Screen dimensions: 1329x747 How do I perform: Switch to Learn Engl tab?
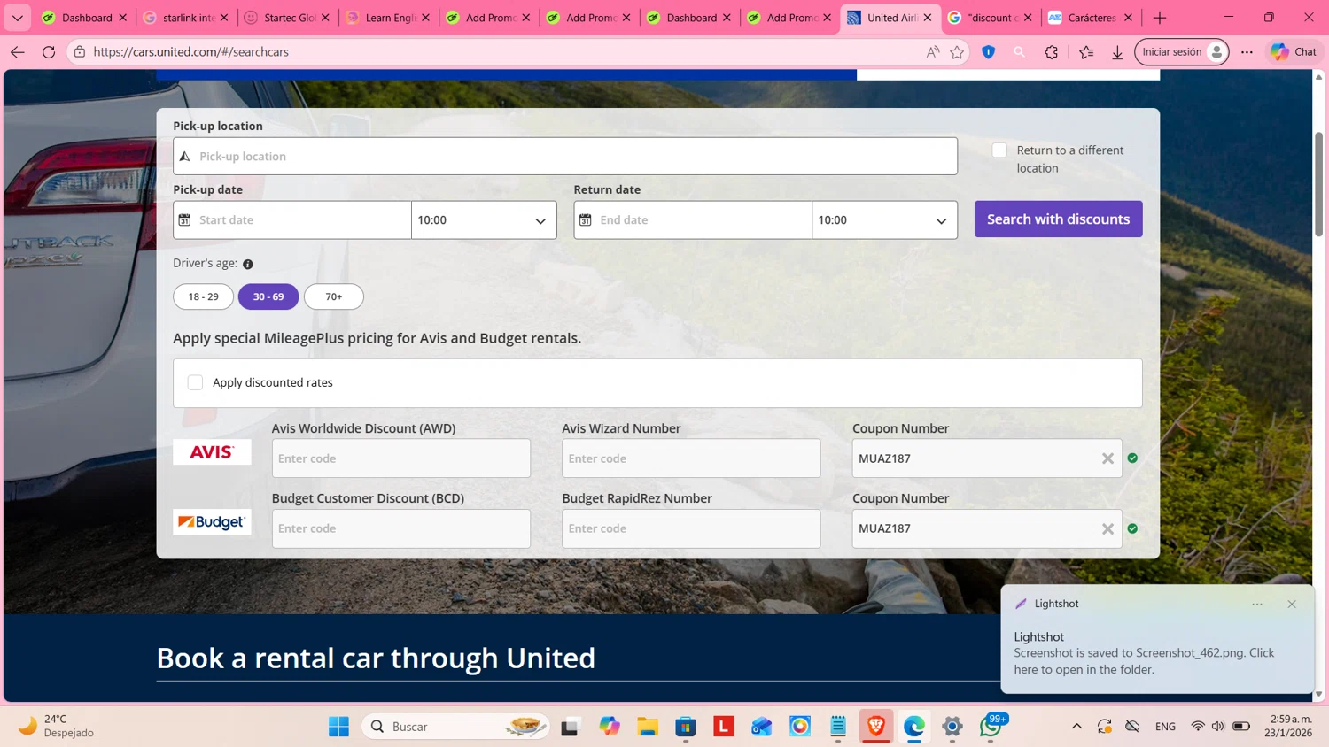coord(388,18)
